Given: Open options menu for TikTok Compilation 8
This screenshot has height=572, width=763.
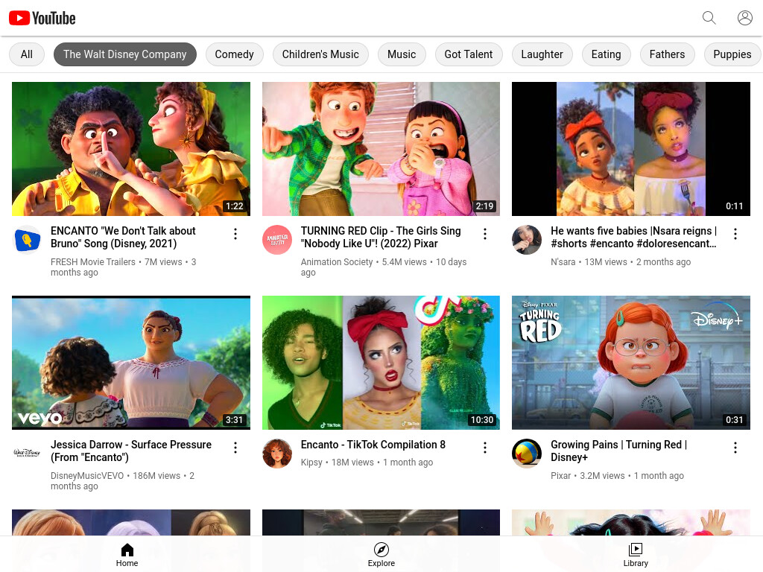Looking at the screenshot, I should [484, 448].
